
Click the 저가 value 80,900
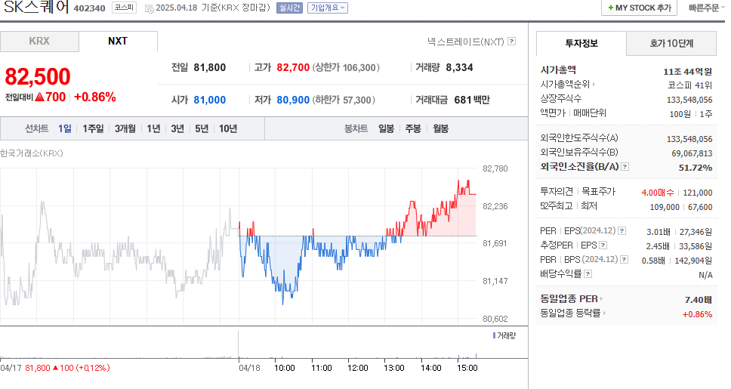point(293,100)
